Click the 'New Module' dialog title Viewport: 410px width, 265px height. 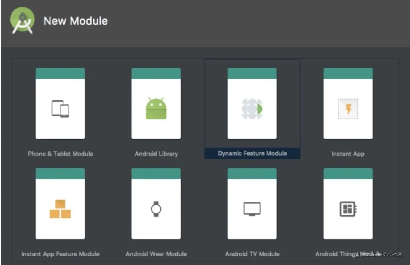[x=76, y=21]
